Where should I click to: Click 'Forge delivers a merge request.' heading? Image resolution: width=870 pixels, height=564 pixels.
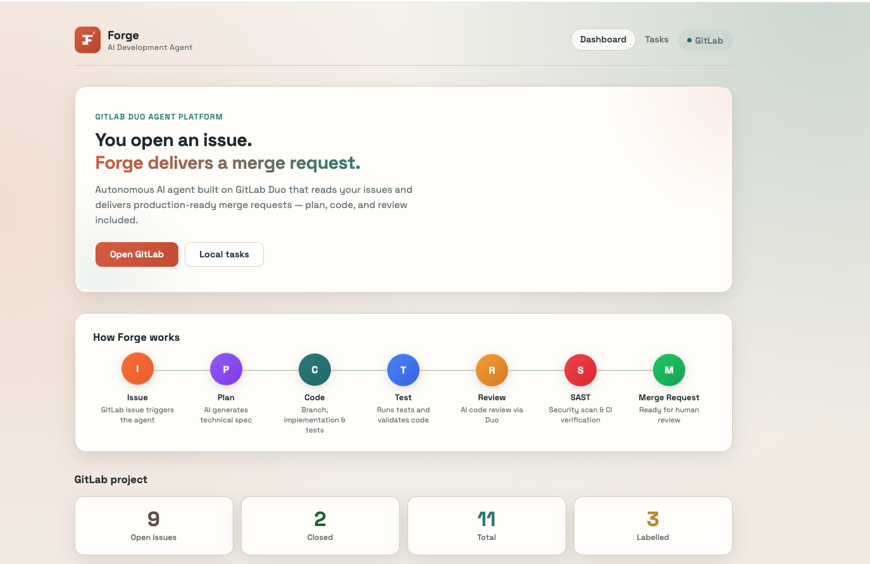click(x=228, y=163)
